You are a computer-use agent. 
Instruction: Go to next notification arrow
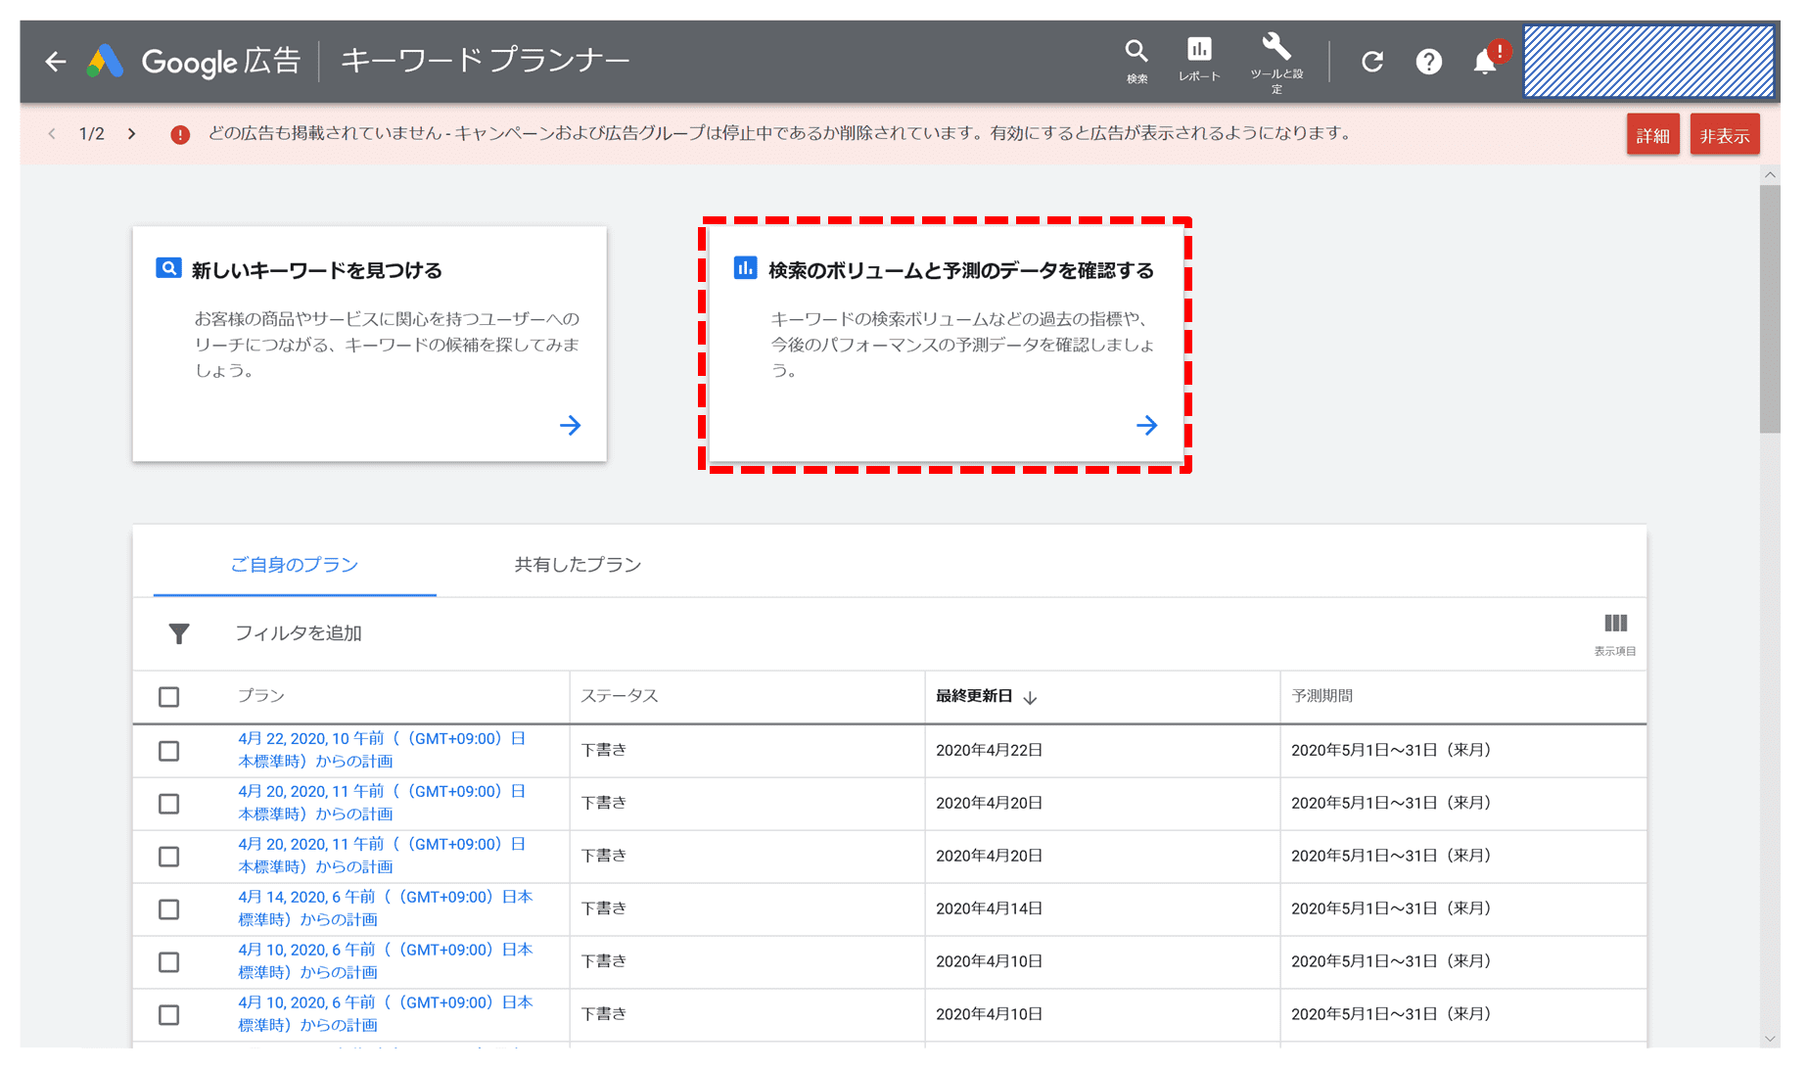(x=132, y=134)
